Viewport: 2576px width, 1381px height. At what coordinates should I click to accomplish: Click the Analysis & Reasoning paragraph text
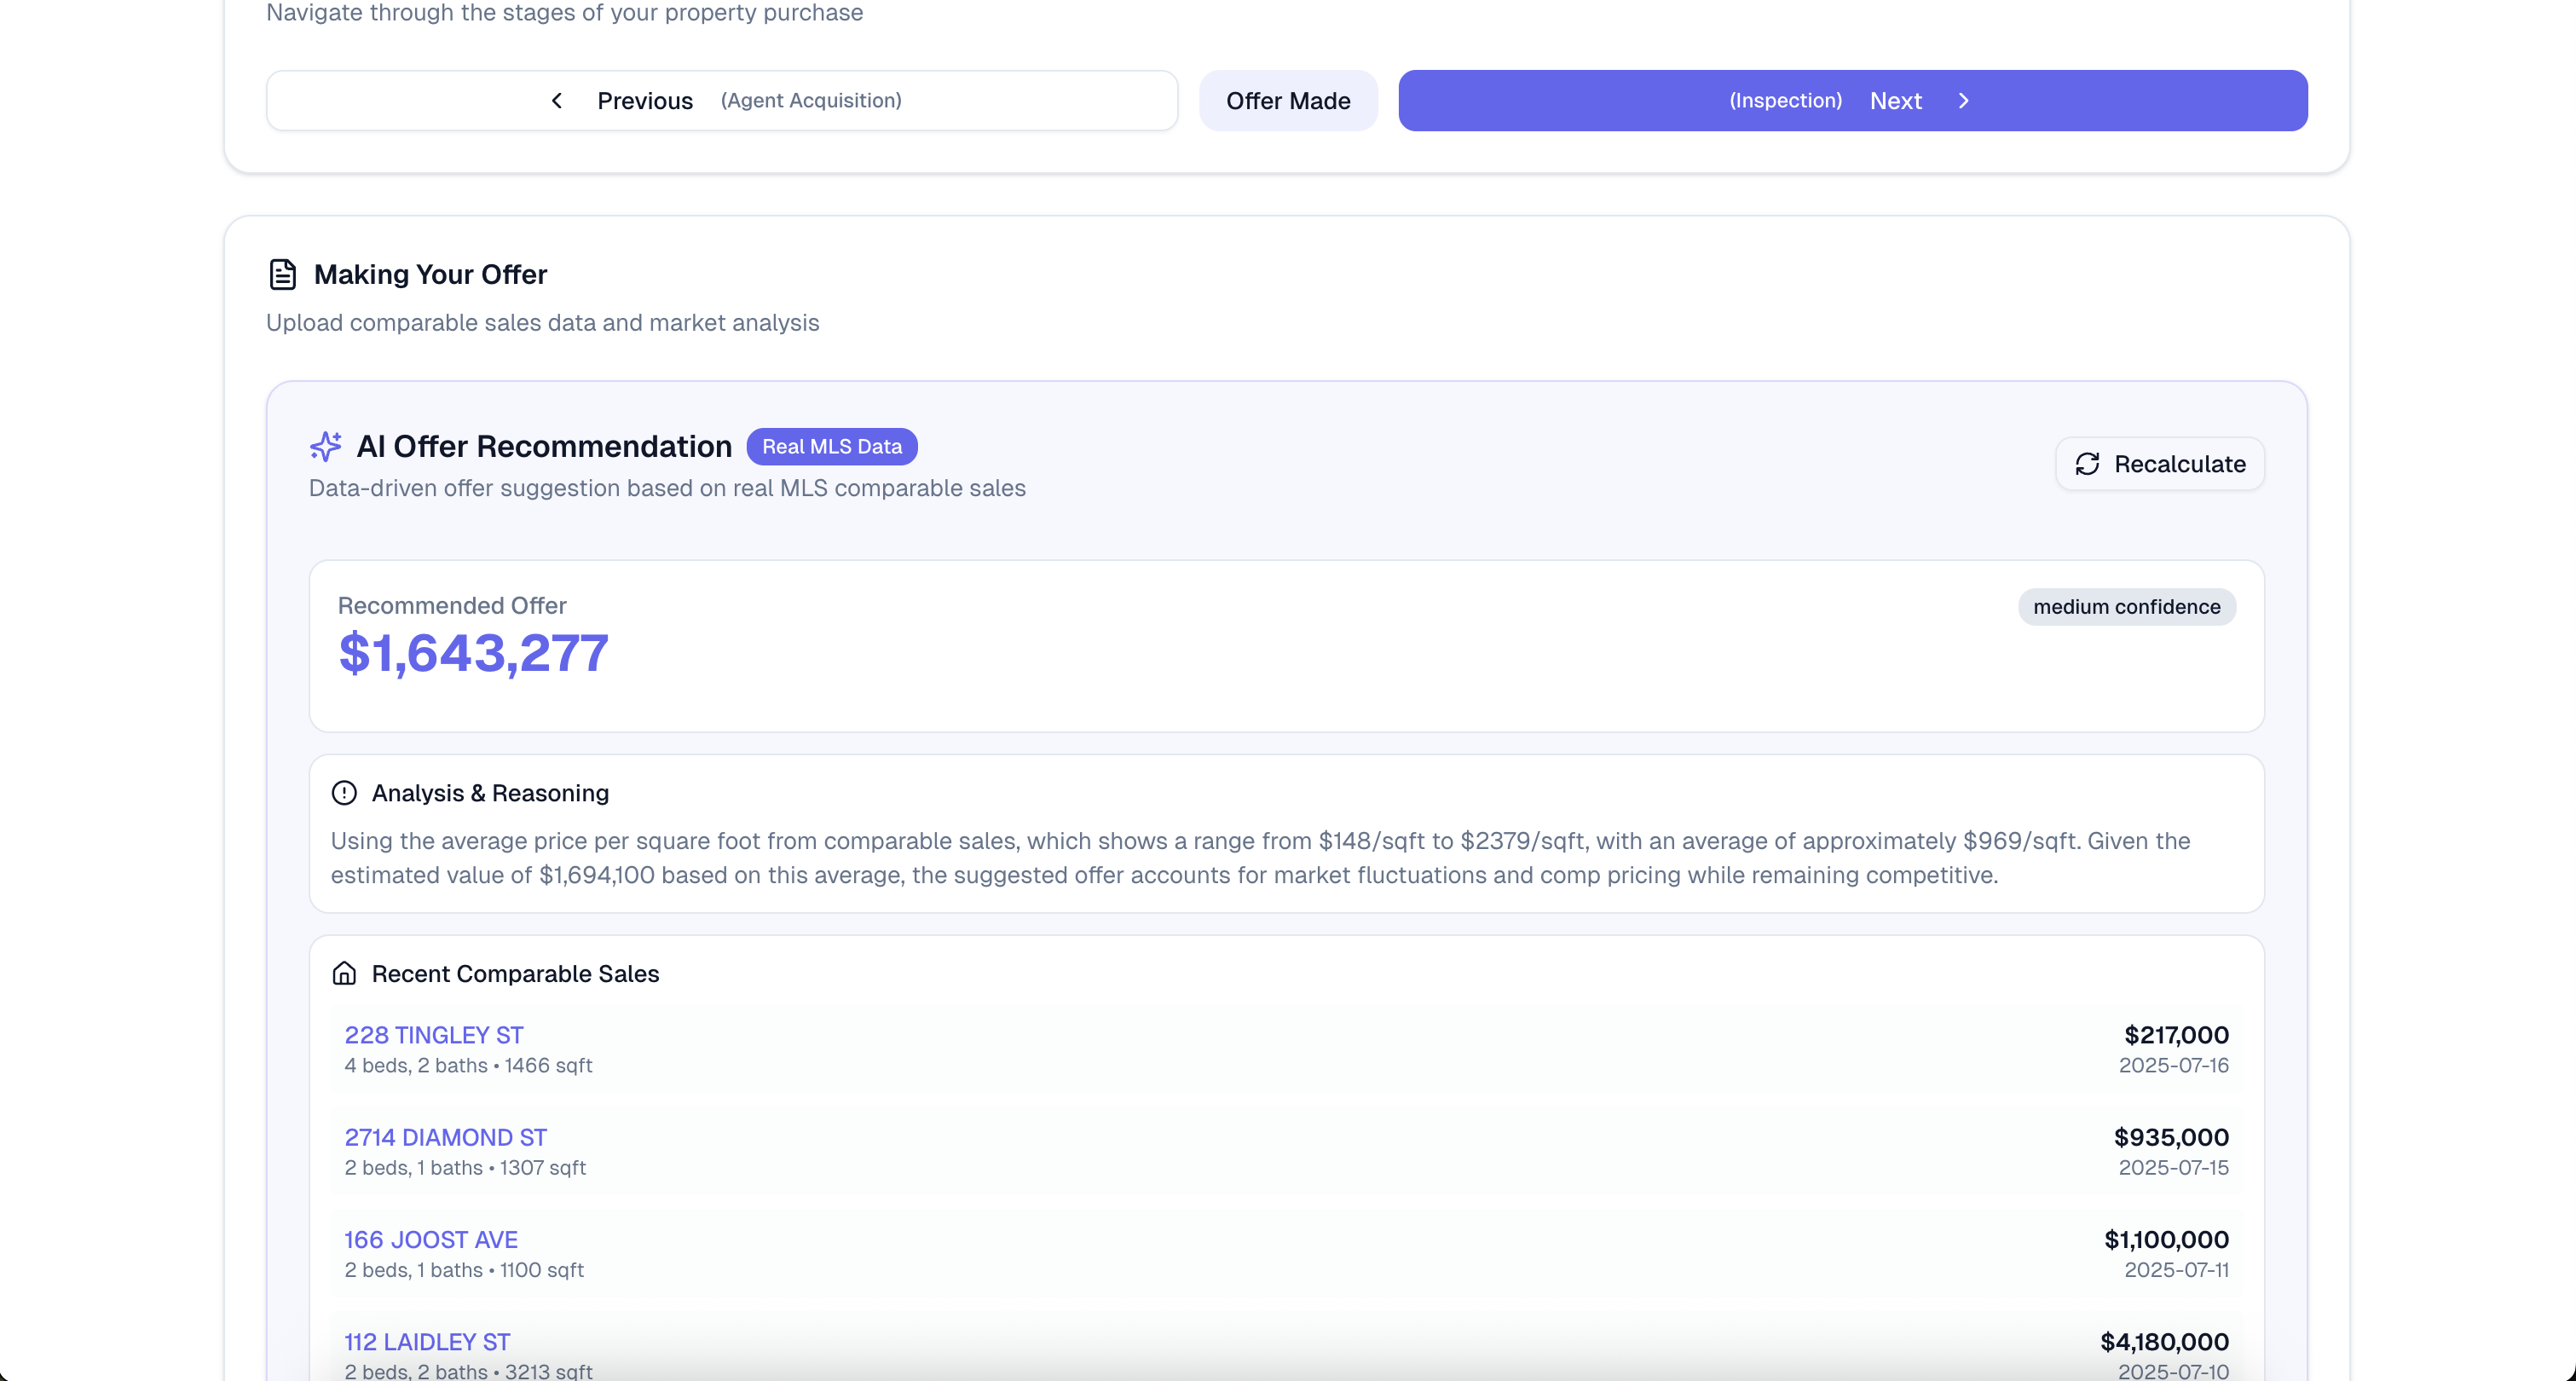point(1260,857)
